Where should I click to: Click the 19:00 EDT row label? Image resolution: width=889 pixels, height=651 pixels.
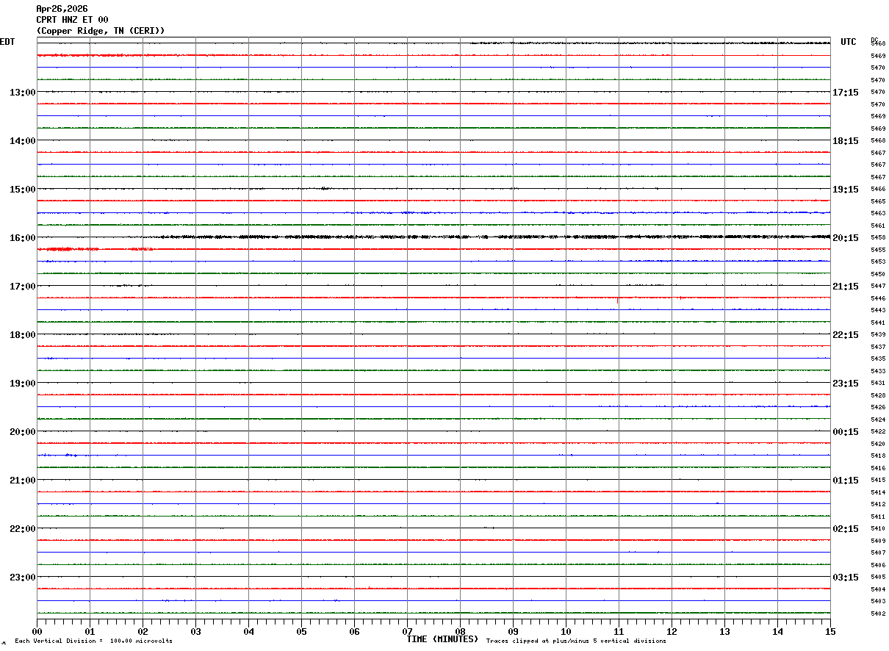22,383
